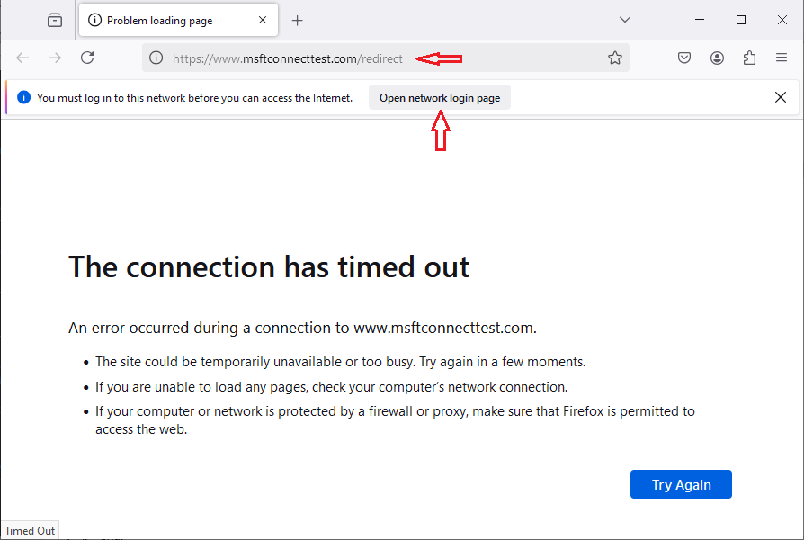Click the back navigation arrow
Image resolution: width=804 pixels, height=540 pixels.
pos(22,57)
